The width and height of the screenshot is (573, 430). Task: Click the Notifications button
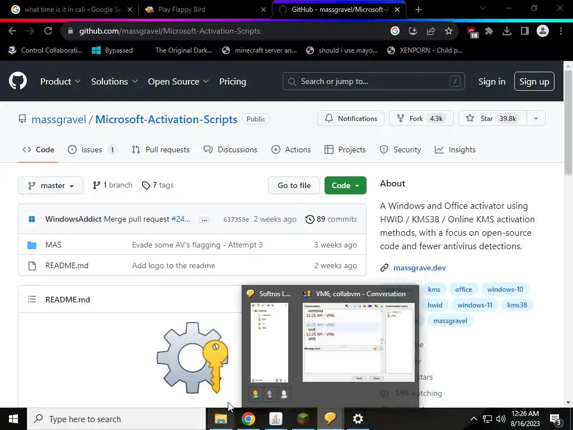(x=351, y=119)
